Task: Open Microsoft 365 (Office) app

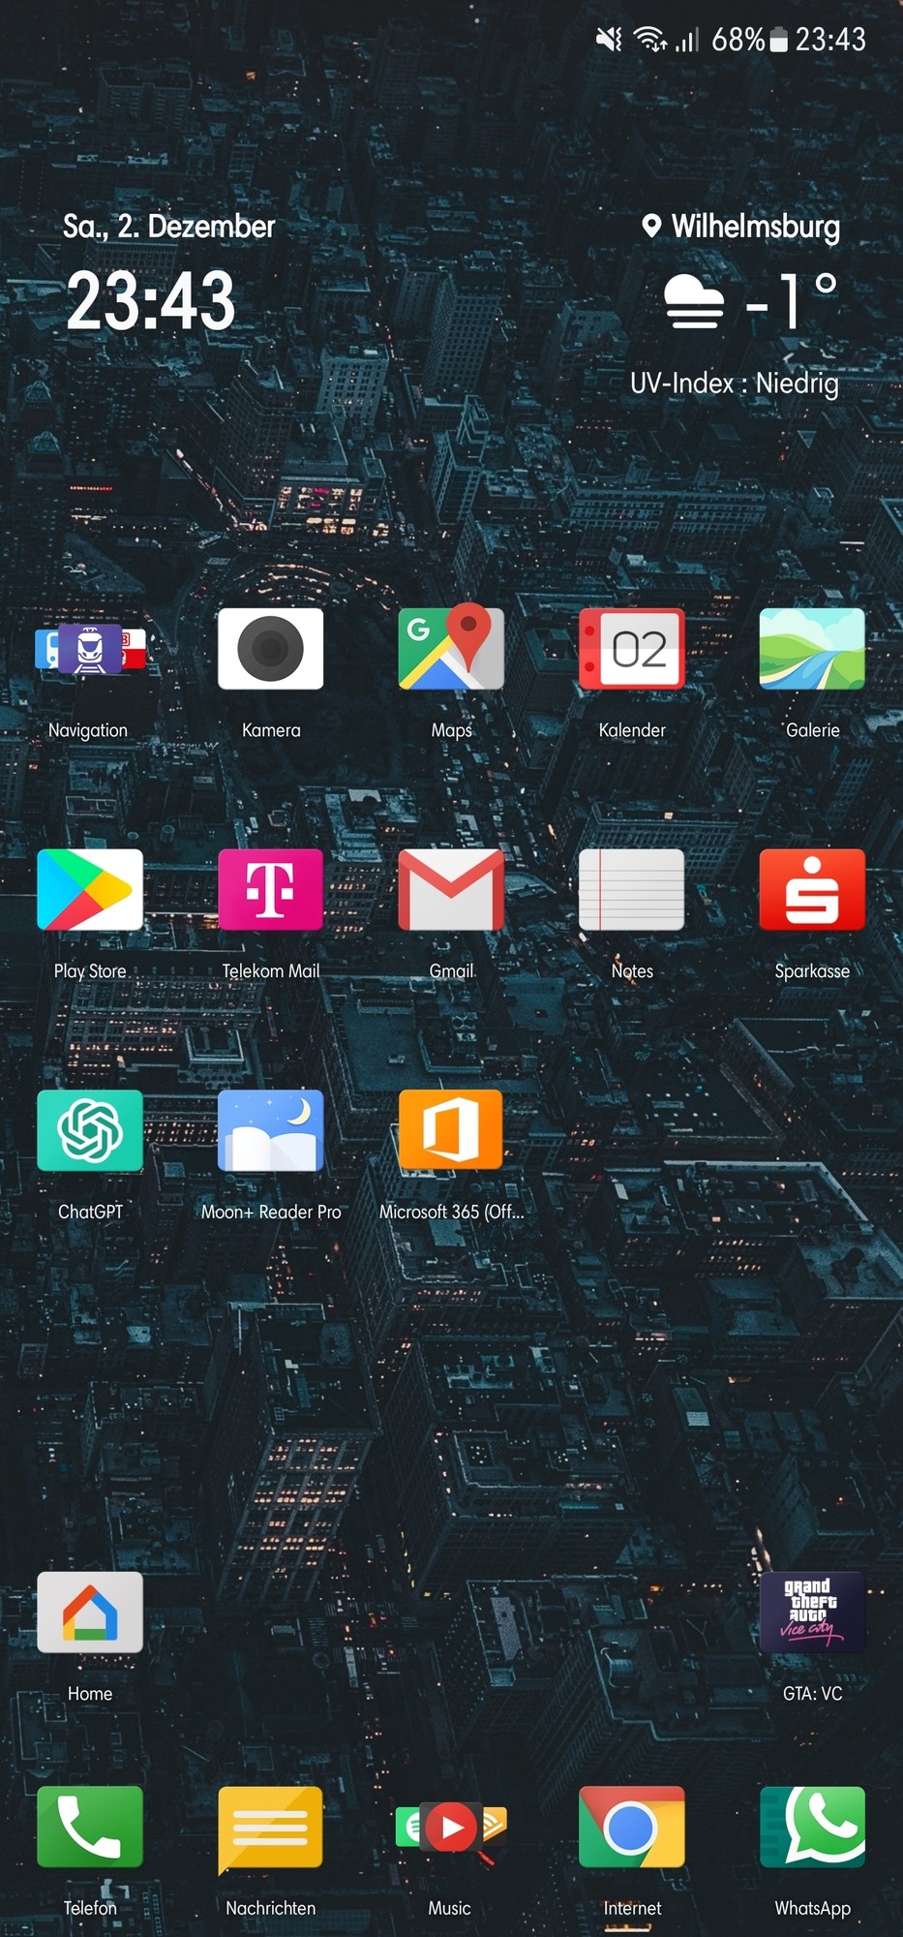Action: 451,1130
